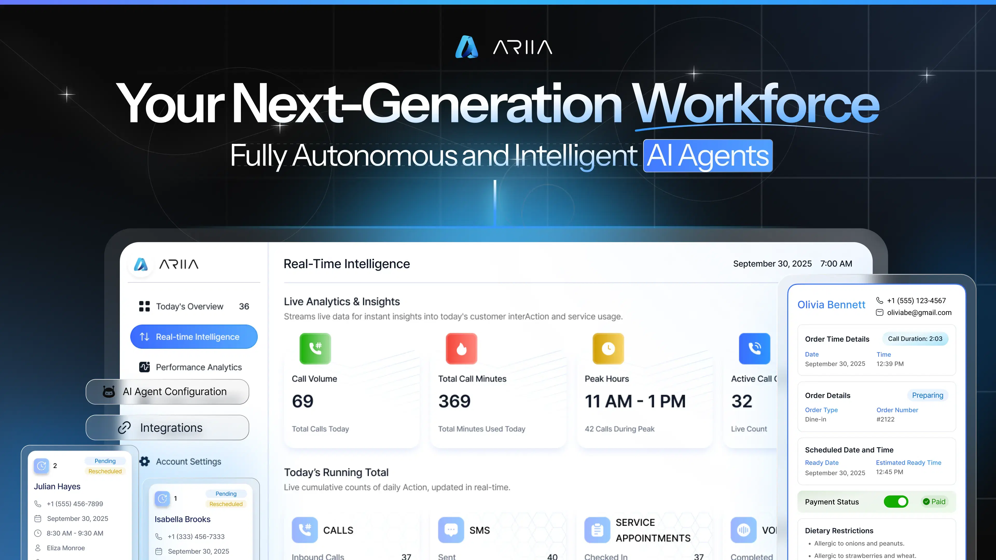
Task: Click the 7:00 AM time in the header
Action: pyautogui.click(x=836, y=264)
